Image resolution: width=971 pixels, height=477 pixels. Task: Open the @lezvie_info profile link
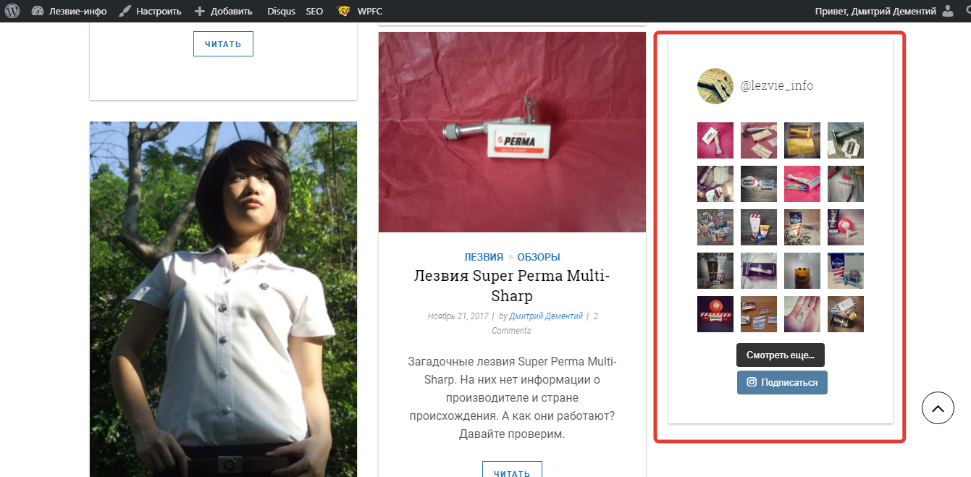pos(776,86)
